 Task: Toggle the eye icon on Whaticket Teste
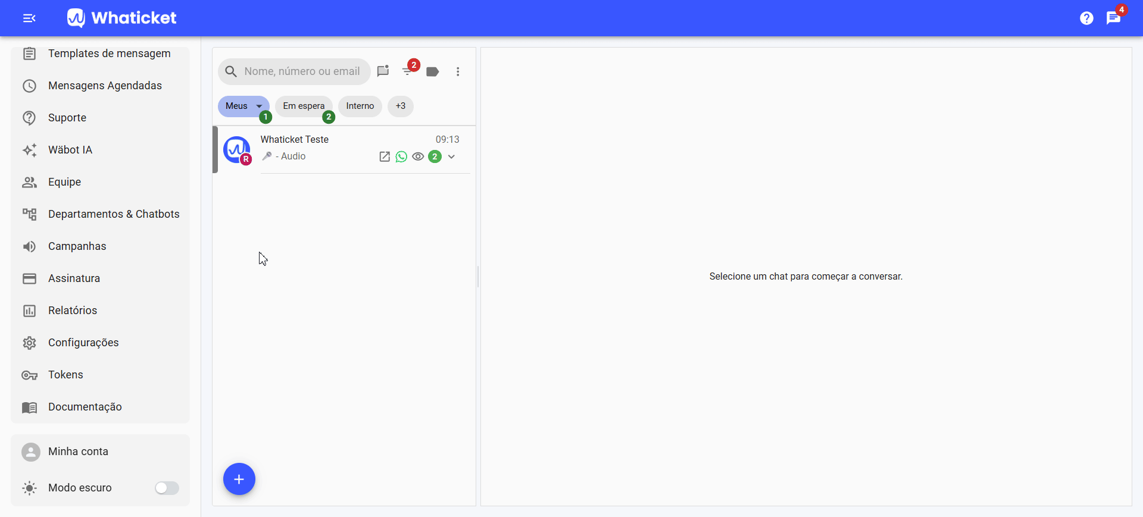point(418,156)
